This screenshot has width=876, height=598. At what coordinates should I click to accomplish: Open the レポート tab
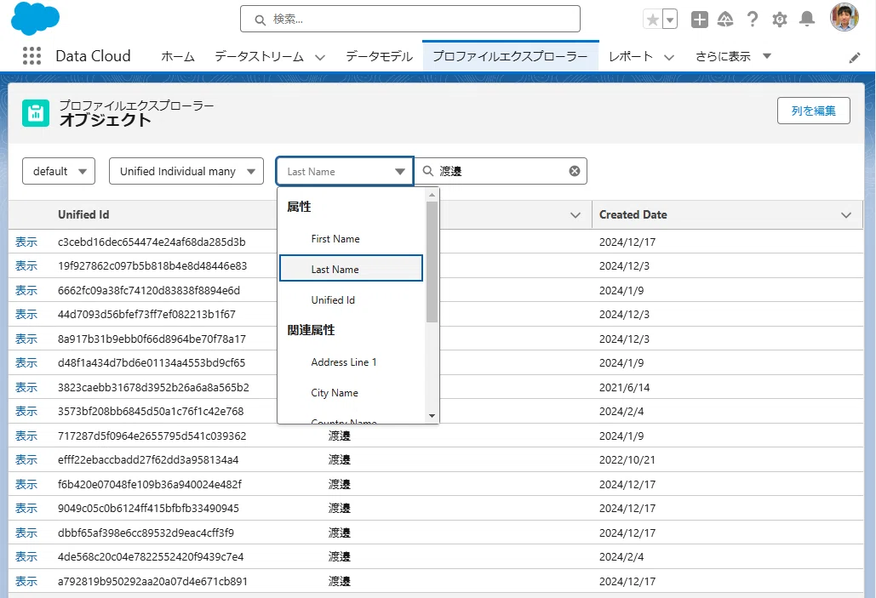(x=631, y=56)
